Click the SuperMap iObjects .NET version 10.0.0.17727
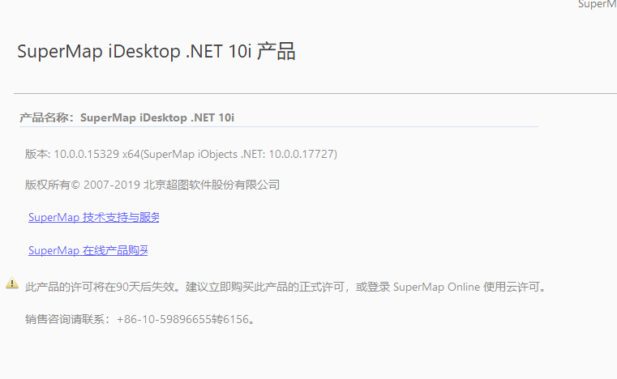 (240, 154)
